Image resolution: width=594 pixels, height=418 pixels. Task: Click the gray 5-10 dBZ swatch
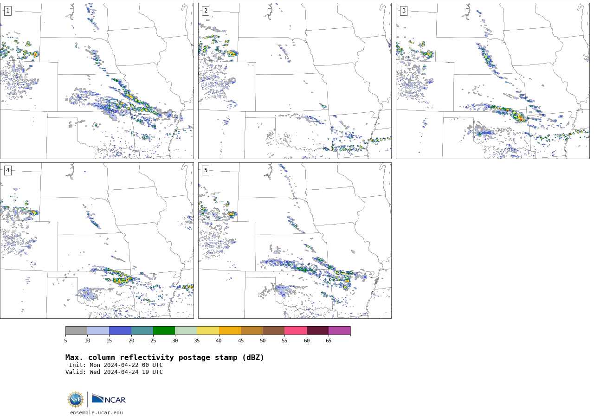pos(76,330)
